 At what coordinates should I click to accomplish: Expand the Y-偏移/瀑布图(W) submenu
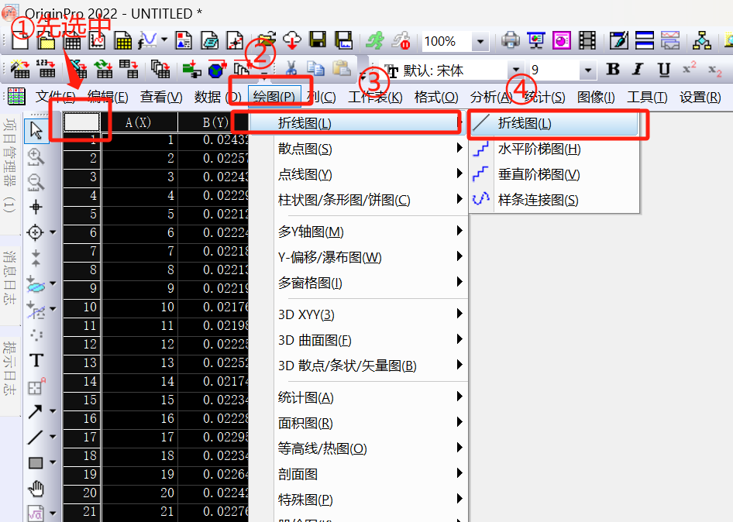click(x=359, y=257)
